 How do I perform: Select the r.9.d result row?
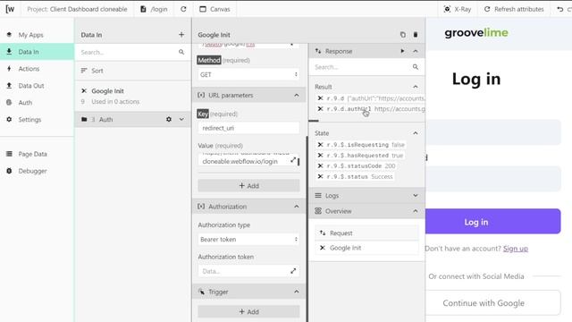(370, 98)
